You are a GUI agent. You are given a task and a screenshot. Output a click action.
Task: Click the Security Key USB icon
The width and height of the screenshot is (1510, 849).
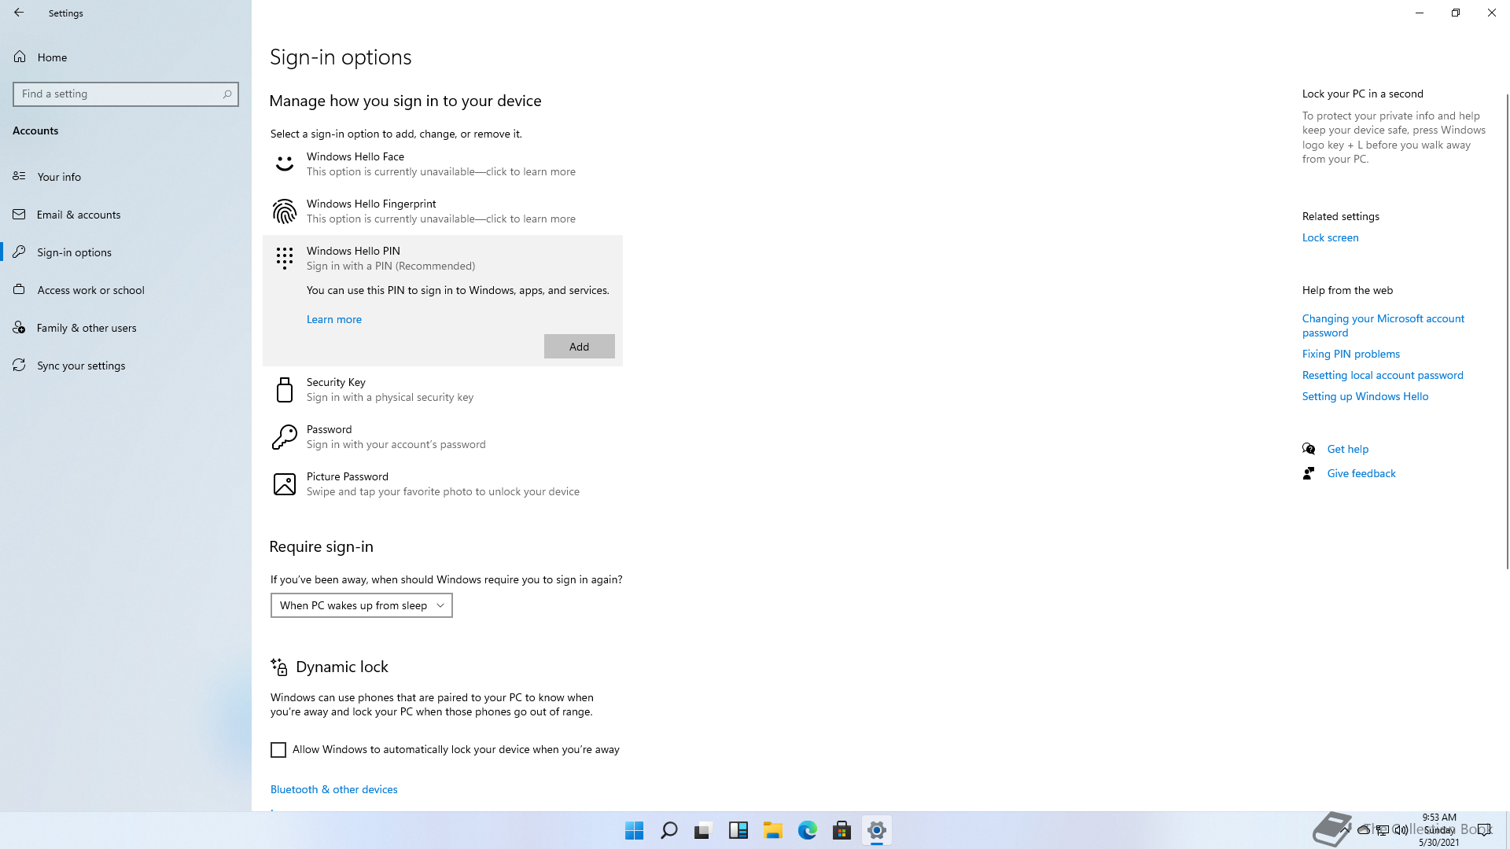[284, 389]
